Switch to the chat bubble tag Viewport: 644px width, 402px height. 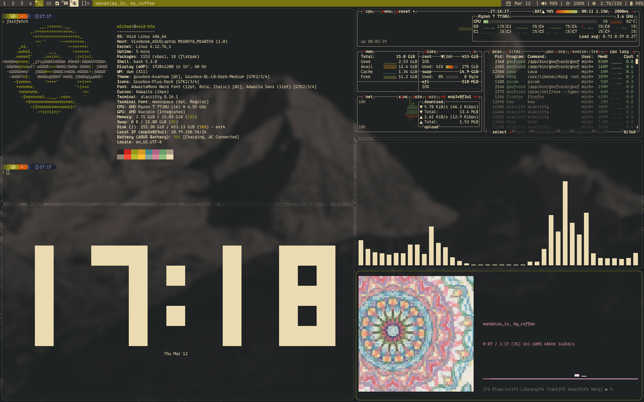(x=65, y=3)
